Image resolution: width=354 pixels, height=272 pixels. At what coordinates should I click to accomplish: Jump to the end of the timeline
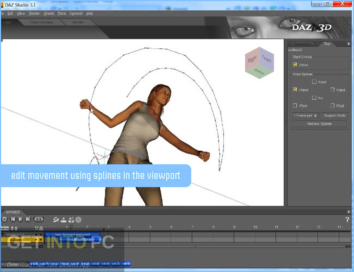pyautogui.click(x=28, y=219)
